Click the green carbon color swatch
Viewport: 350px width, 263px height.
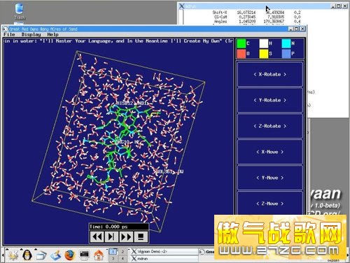pos(241,43)
